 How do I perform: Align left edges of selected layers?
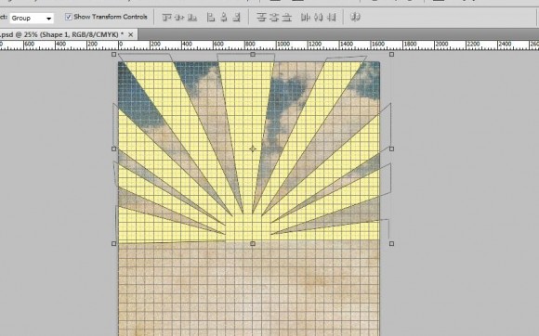click(x=211, y=17)
